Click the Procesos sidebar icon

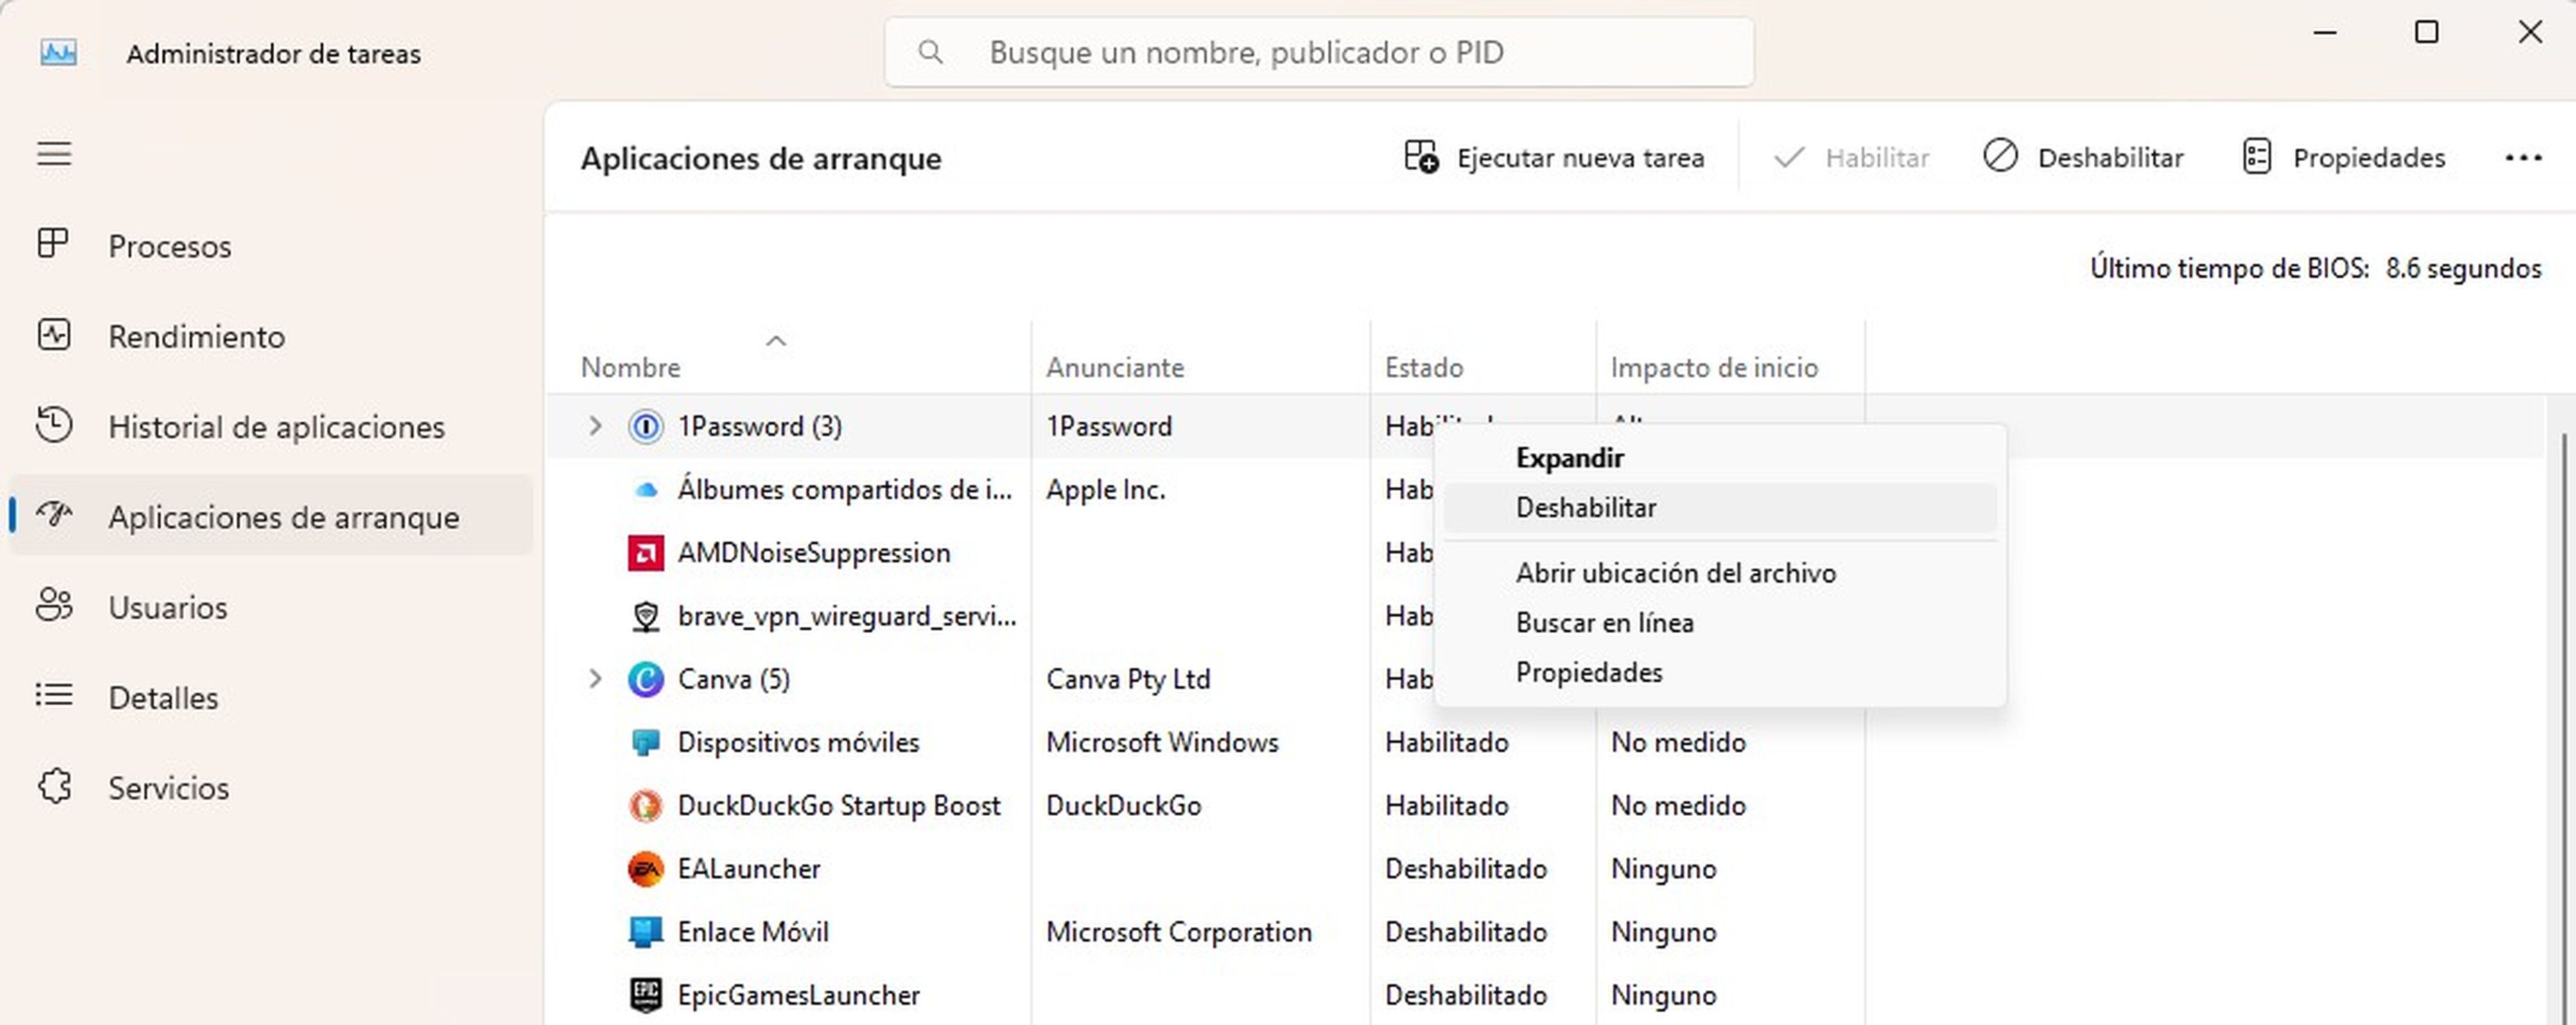(53, 244)
